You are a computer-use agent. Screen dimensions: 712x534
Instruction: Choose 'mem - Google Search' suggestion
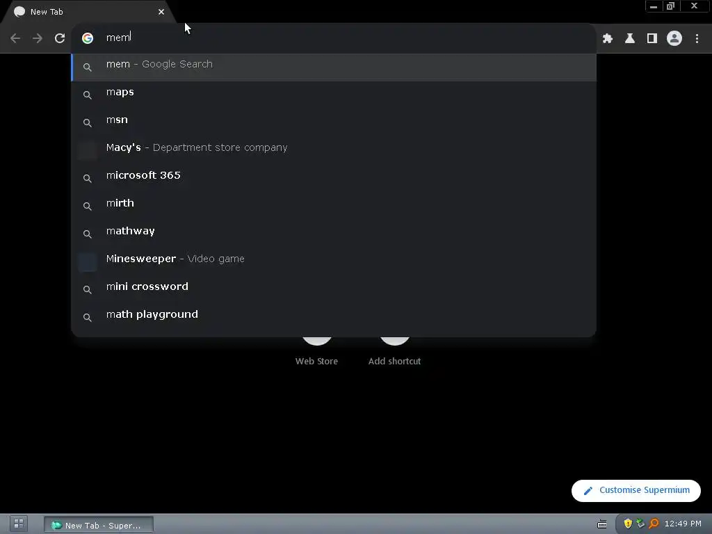coord(334,67)
